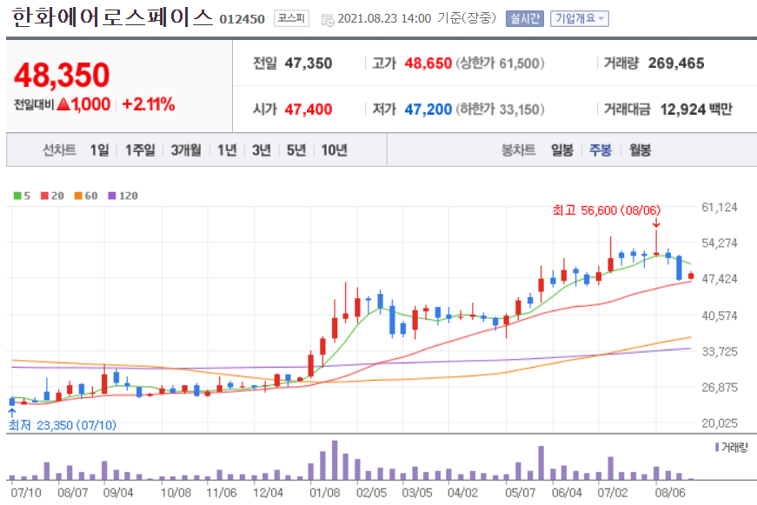
Task: Click the green 5-period moving average swatch
Action: 17,196
